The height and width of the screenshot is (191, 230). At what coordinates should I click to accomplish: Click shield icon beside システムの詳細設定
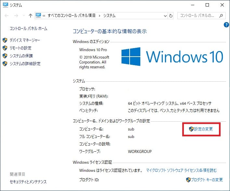click(x=5, y=64)
